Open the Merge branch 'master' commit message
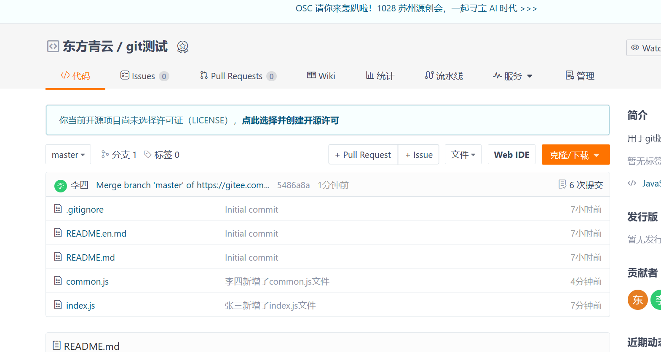The height and width of the screenshot is (352, 661). [x=183, y=185]
